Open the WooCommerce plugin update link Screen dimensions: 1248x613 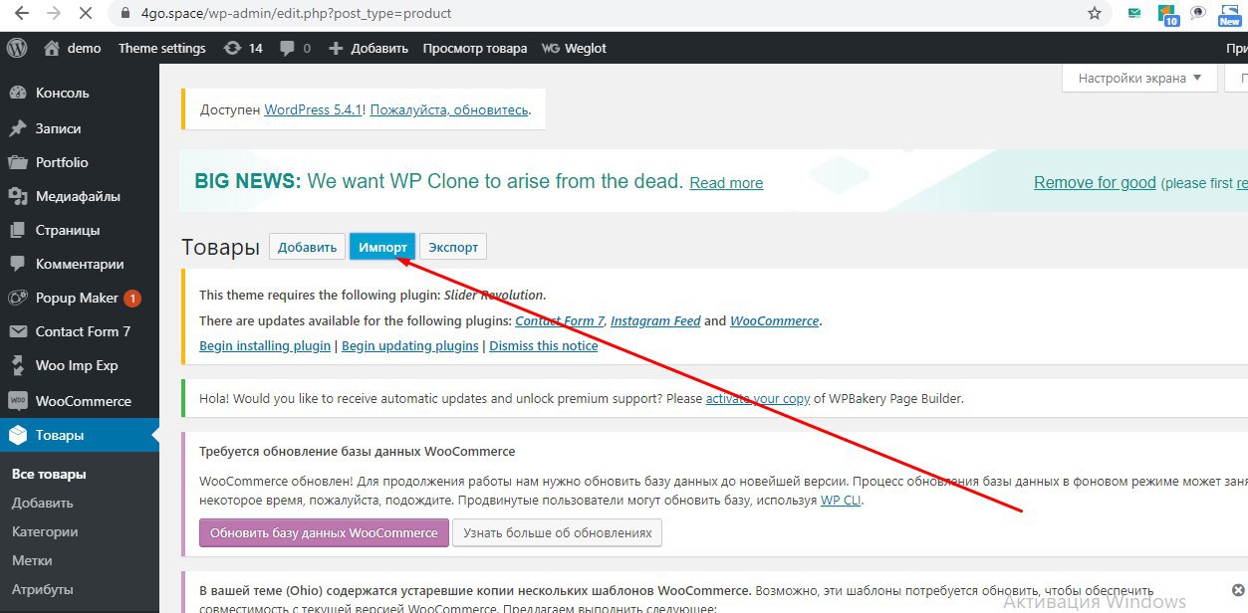coord(774,320)
